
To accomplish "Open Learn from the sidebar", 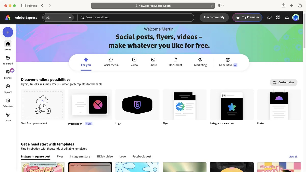I will (x=8, y=117).
